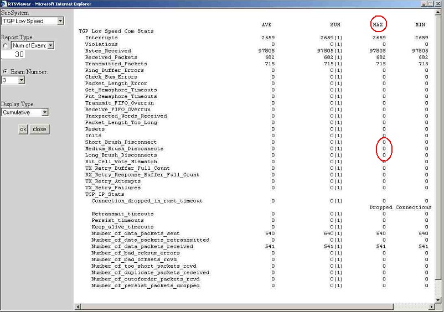Click the horizontal scrollbar right arrow
The image size is (444, 312).
pyautogui.click(x=432, y=306)
